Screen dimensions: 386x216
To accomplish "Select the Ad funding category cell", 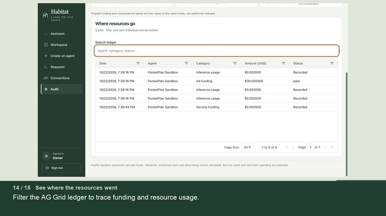I will click(x=204, y=81).
